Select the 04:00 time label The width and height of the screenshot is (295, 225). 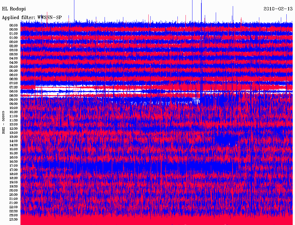[x=14, y=59]
